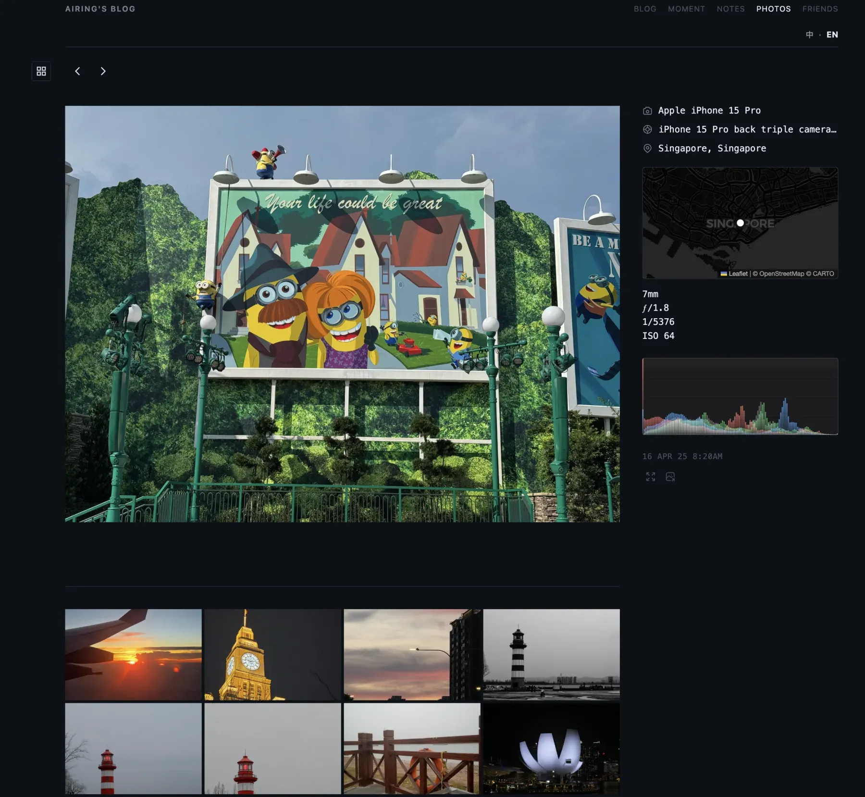Open the MOMENT navigation item
The height and width of the screenshot is (797, 865).
686,9
